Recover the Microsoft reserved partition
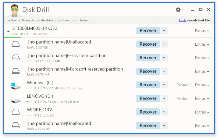 [148, 71]
